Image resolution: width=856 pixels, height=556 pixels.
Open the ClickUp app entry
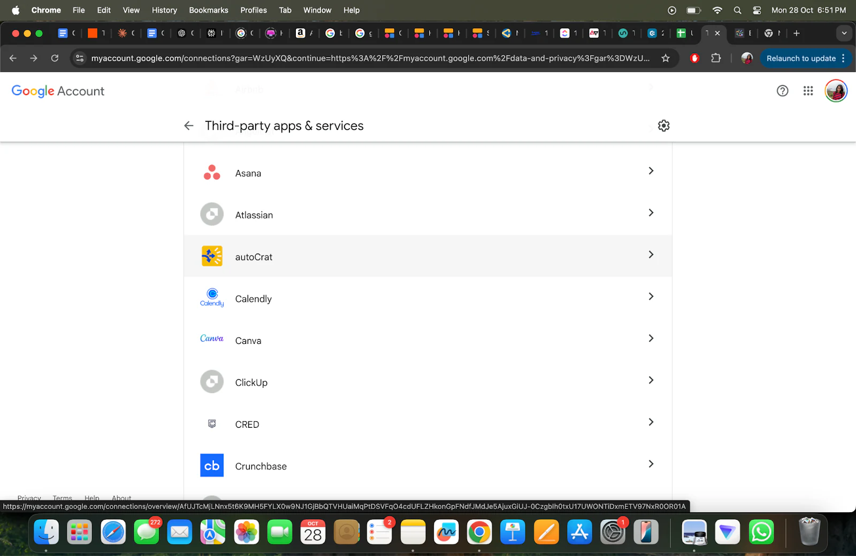[428, 381]
